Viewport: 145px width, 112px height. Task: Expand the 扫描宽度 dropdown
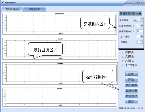click(141, 25)
